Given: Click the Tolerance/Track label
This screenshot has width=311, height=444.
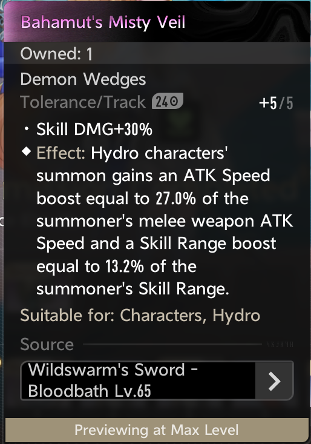Looking at the screenshot, I should coord(83,102).
